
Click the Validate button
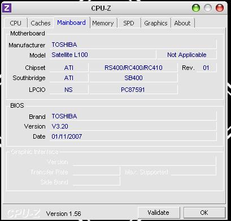(159, 213)
